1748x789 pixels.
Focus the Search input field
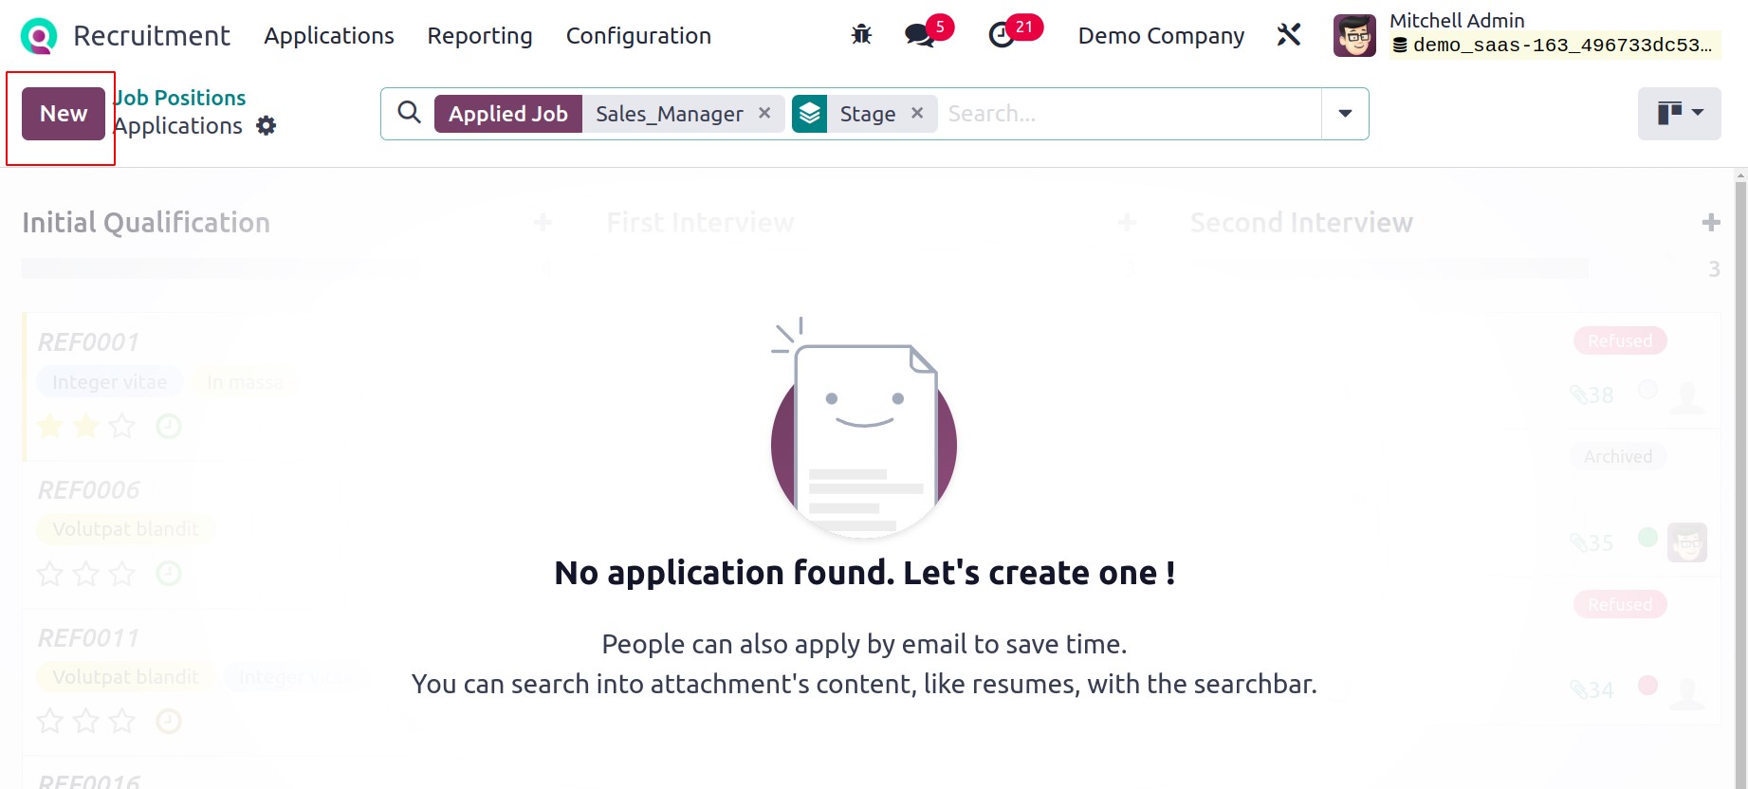[x=1129, y=114]
